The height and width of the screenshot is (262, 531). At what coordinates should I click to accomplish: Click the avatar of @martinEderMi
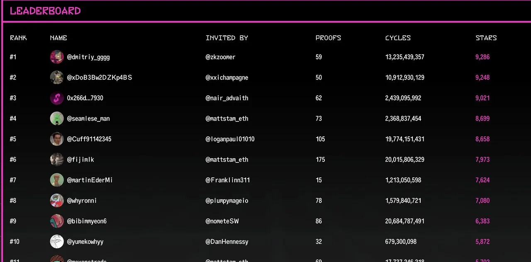coord(57,180)
